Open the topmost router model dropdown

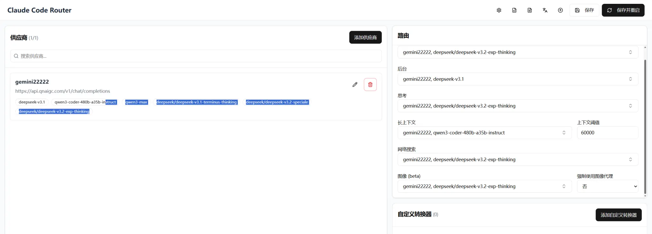point(518,52)
